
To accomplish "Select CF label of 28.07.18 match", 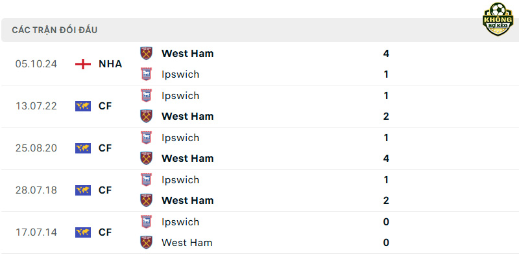I will [105, 190].
